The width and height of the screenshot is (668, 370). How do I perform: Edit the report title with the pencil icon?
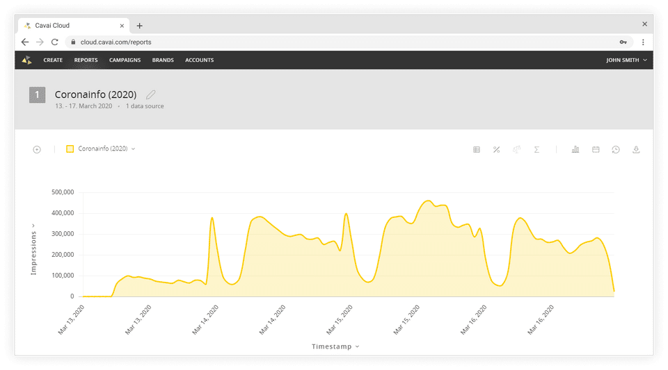151,94
